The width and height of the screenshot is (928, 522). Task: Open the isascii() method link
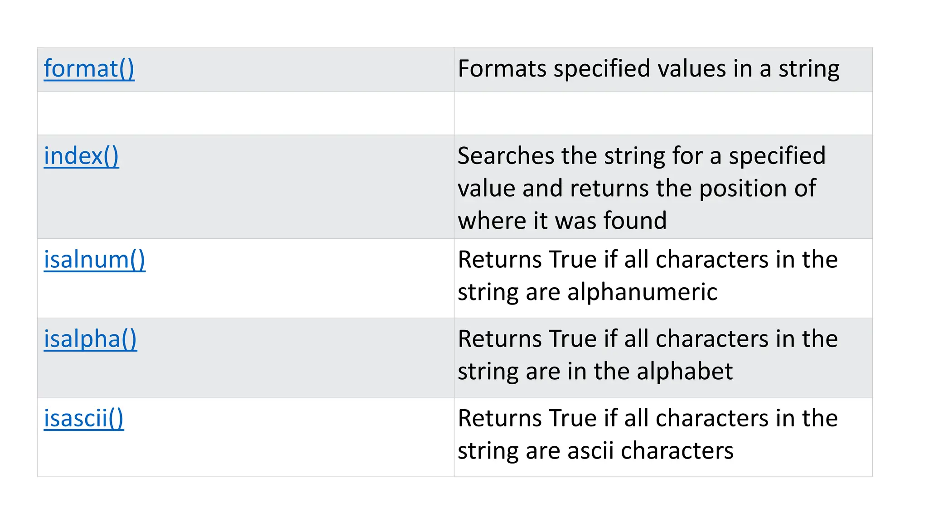[83, 419]
